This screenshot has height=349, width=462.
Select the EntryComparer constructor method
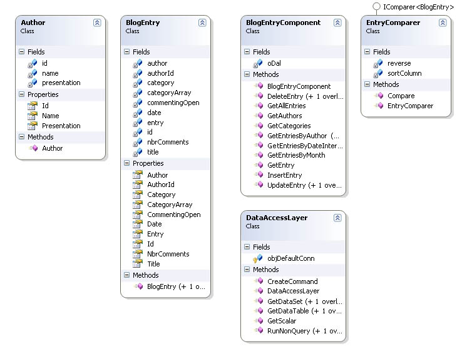(x=410, y=106)
